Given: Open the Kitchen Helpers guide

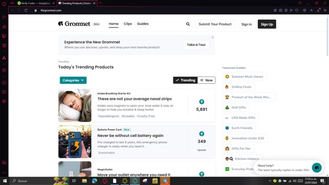Looking at the screenshot, I should [x=242, y=159].
